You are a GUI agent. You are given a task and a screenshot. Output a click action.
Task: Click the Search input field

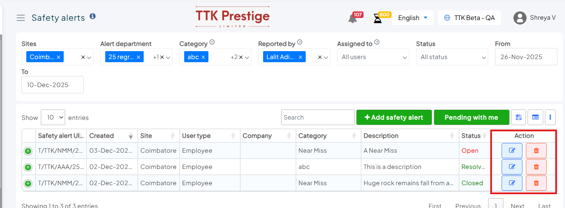[317, 117]
